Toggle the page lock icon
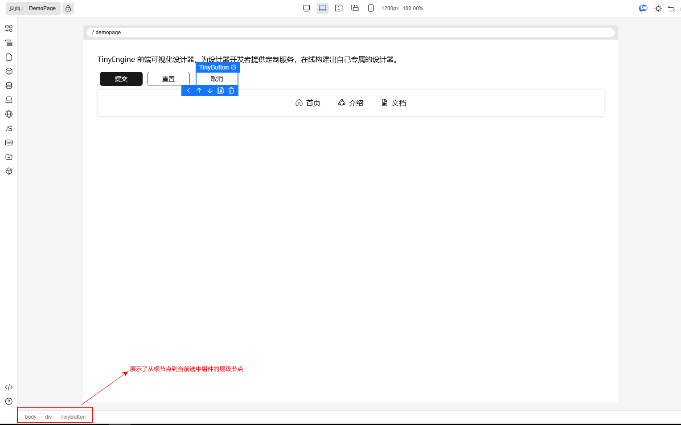The height and width of the screenshot is (425, 681). (68, 8)
